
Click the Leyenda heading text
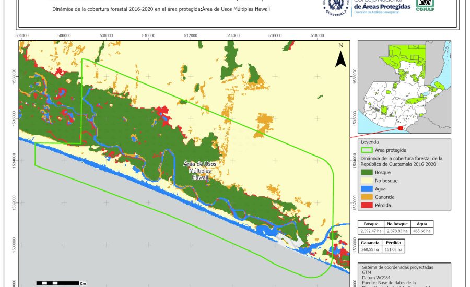click(x=369, y=141)
